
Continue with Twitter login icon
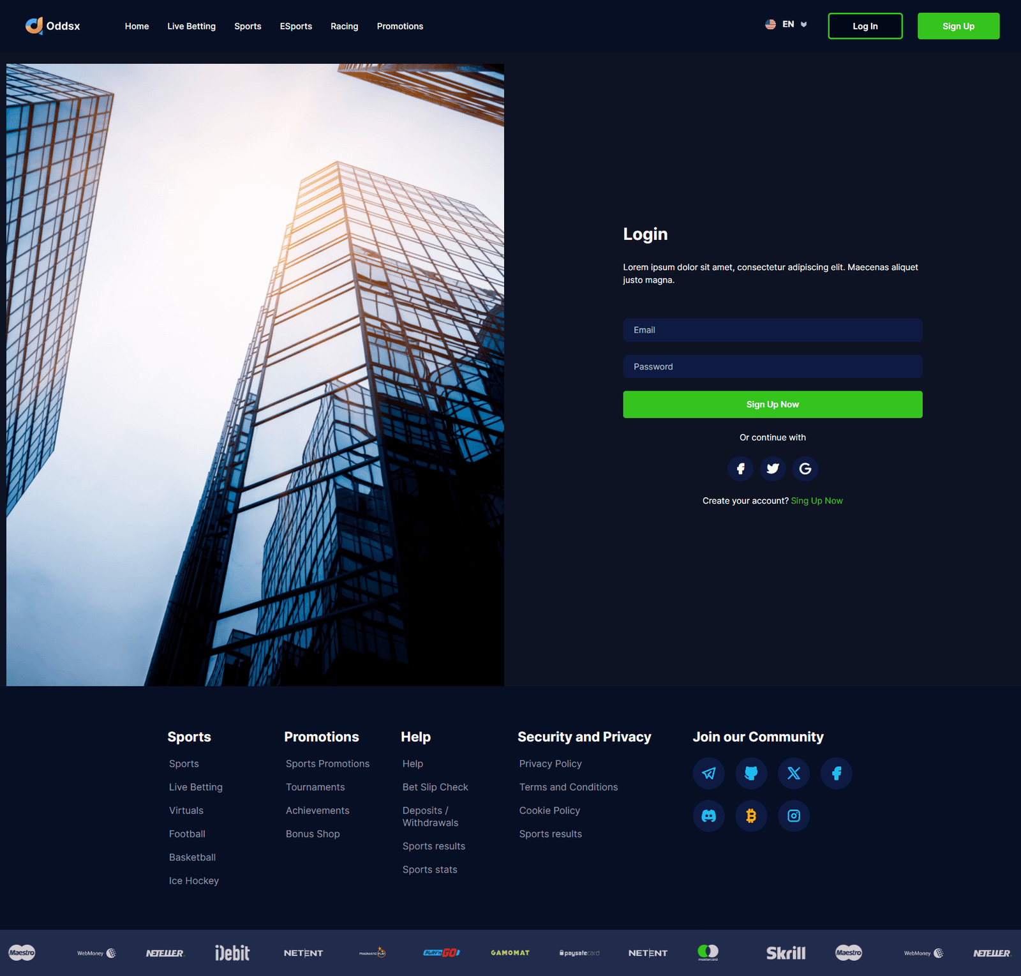[773, 469]
